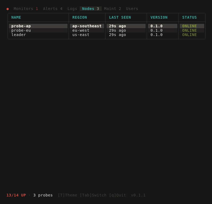The width and height of the screenshot is (212, 204).
Task: Click probe-eu's '29s ago' last seen cell
Action: 126,30
